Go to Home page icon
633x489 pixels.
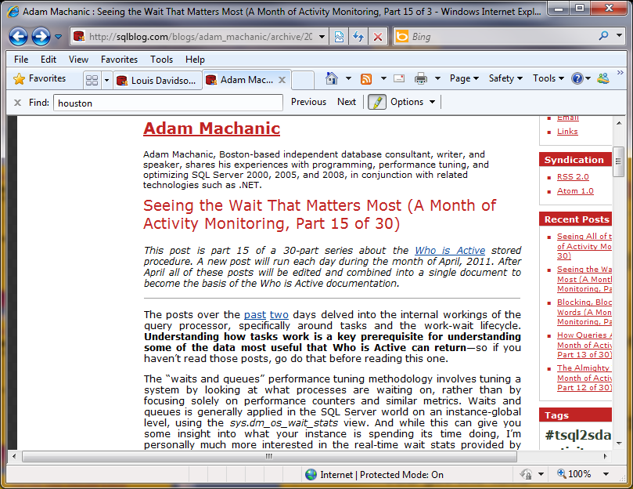pyautogui.click(x=332, y=78)
